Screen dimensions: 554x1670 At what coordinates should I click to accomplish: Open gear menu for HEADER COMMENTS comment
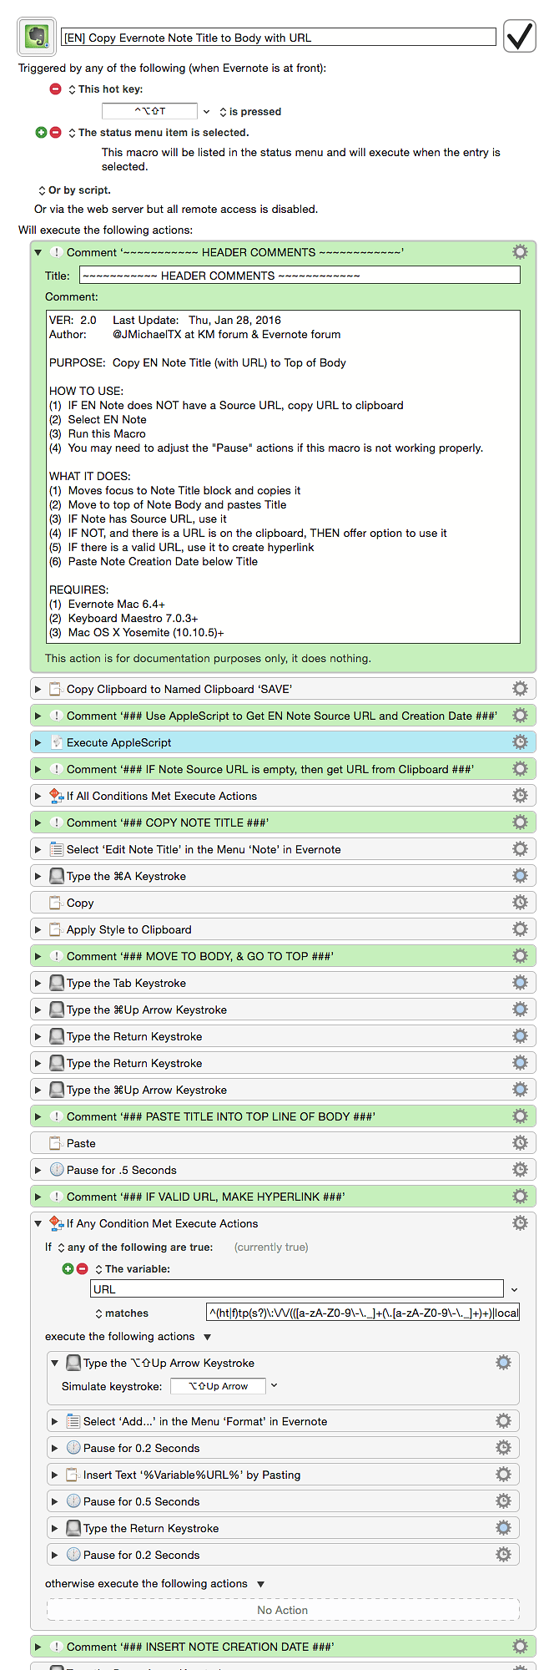click(520, 252)
